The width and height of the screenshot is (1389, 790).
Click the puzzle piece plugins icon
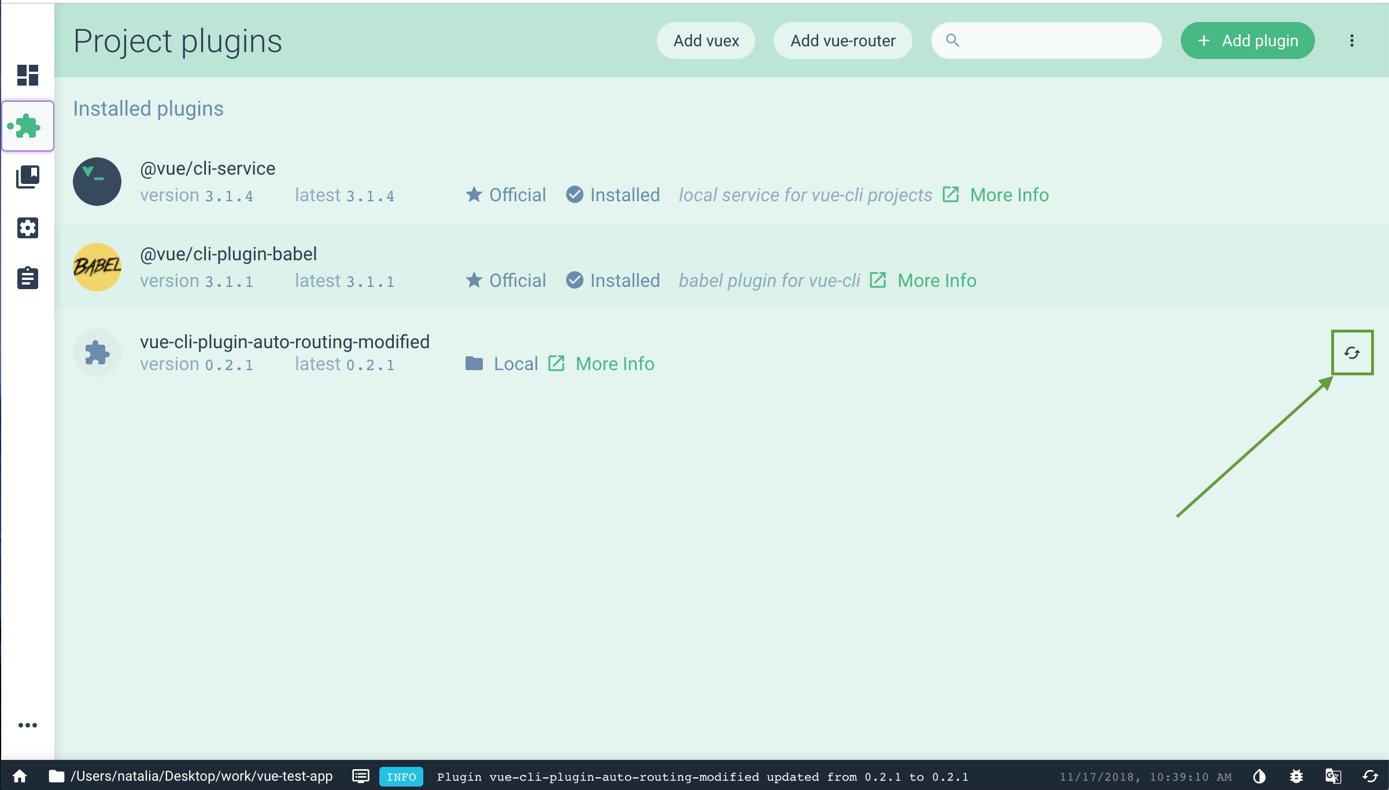(27, 125)
